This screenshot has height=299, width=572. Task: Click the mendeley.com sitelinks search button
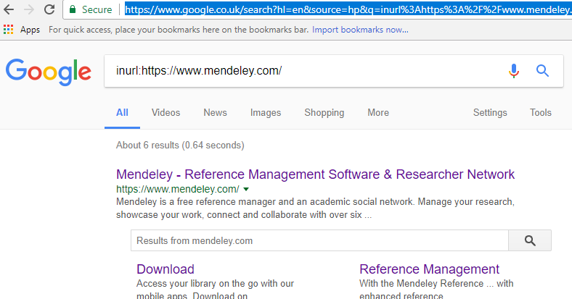529,240
